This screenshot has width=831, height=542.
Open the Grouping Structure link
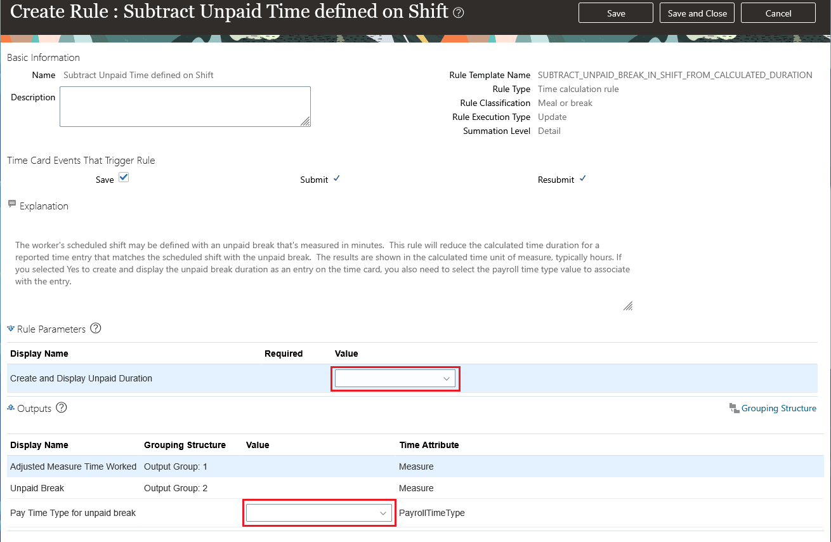click(x=778, y=408)
